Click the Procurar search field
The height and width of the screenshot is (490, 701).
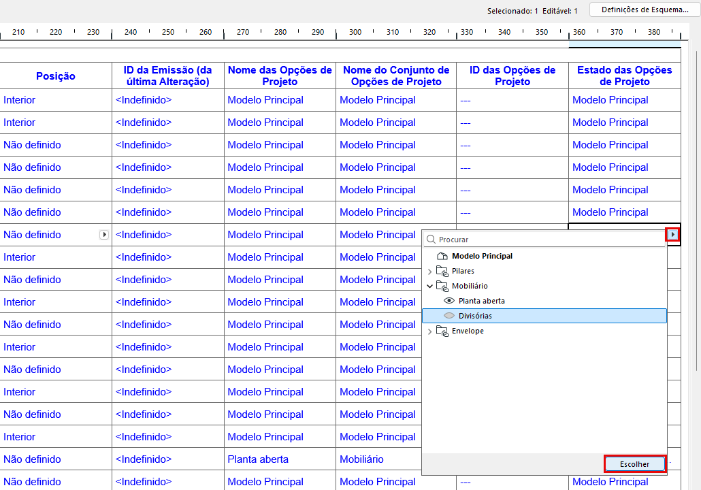pyautogui.click(x=544, y=240)
